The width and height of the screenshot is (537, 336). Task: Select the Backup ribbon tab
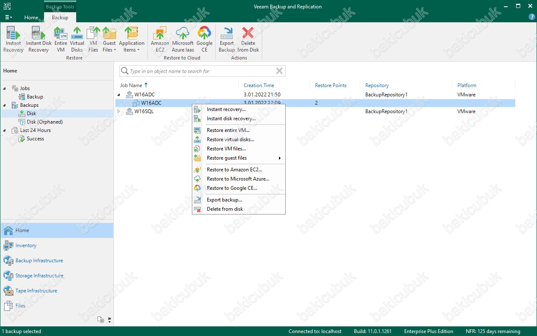pyautogui.click(x=60, y=18)
